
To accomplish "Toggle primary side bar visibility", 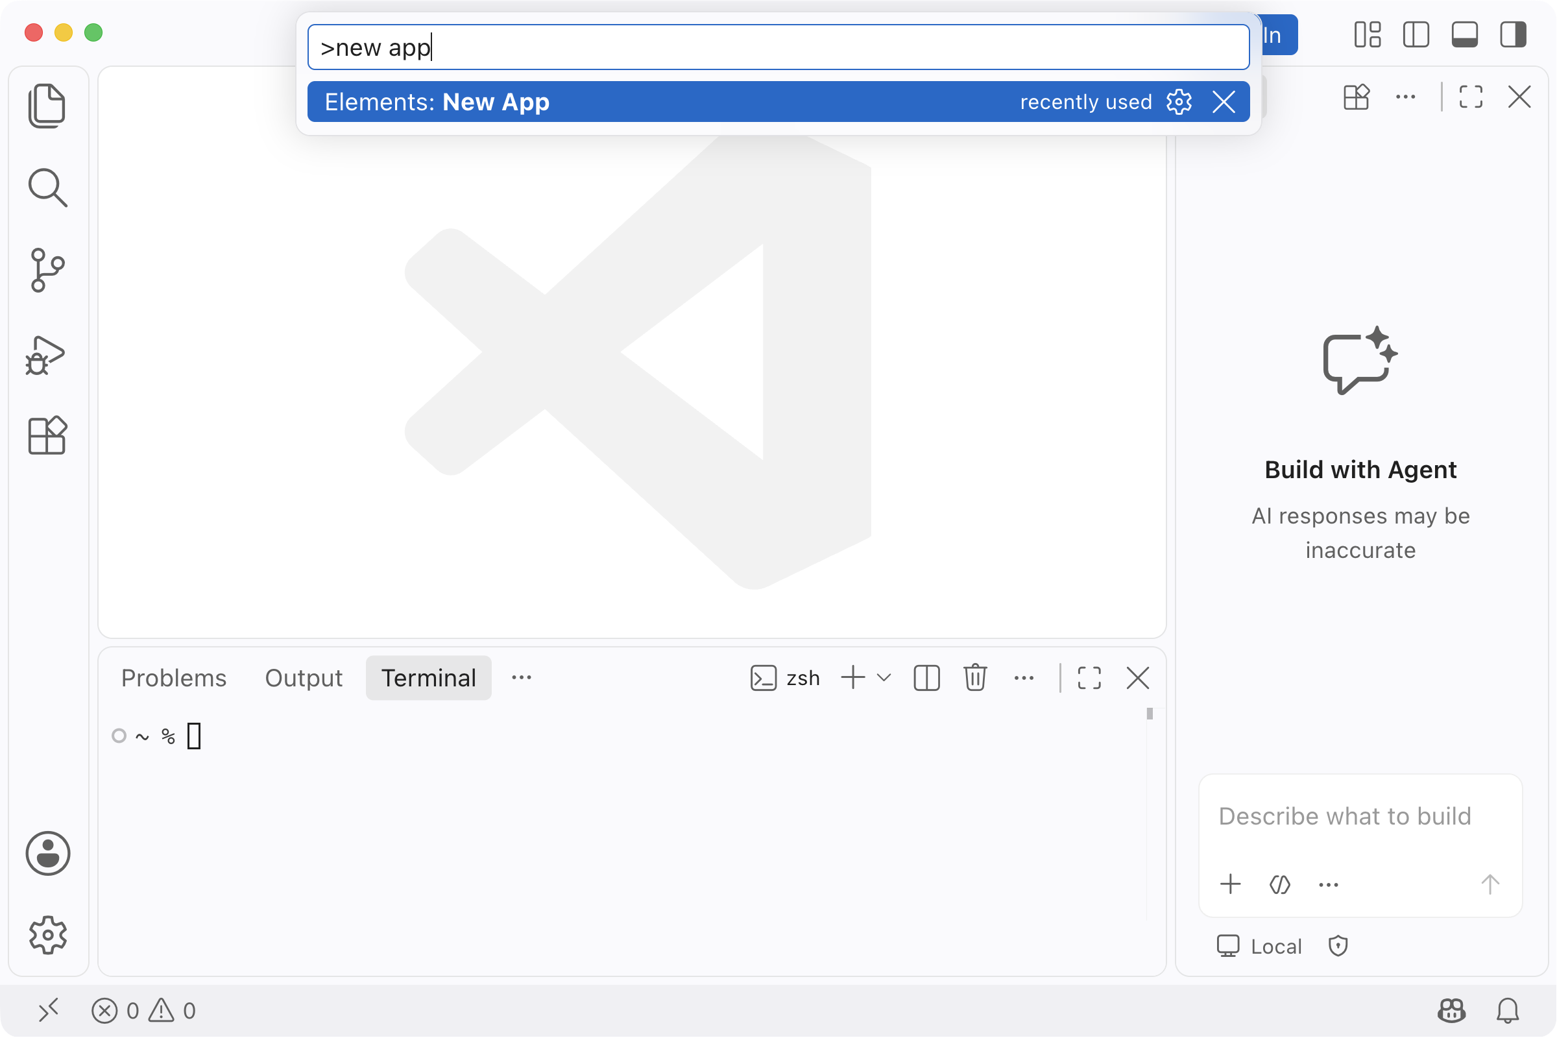I will (x=1416, y=34).
